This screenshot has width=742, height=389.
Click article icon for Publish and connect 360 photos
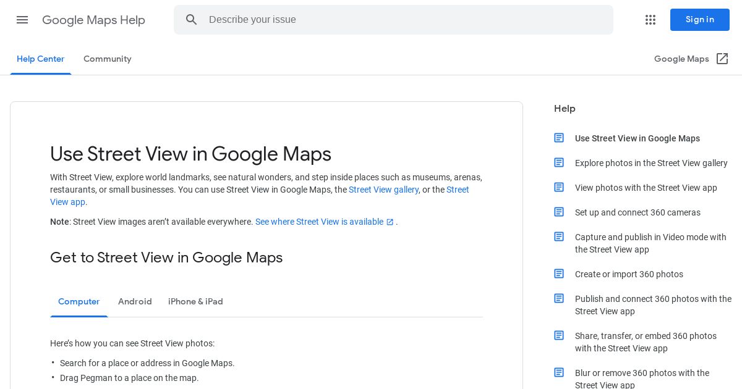559,298
